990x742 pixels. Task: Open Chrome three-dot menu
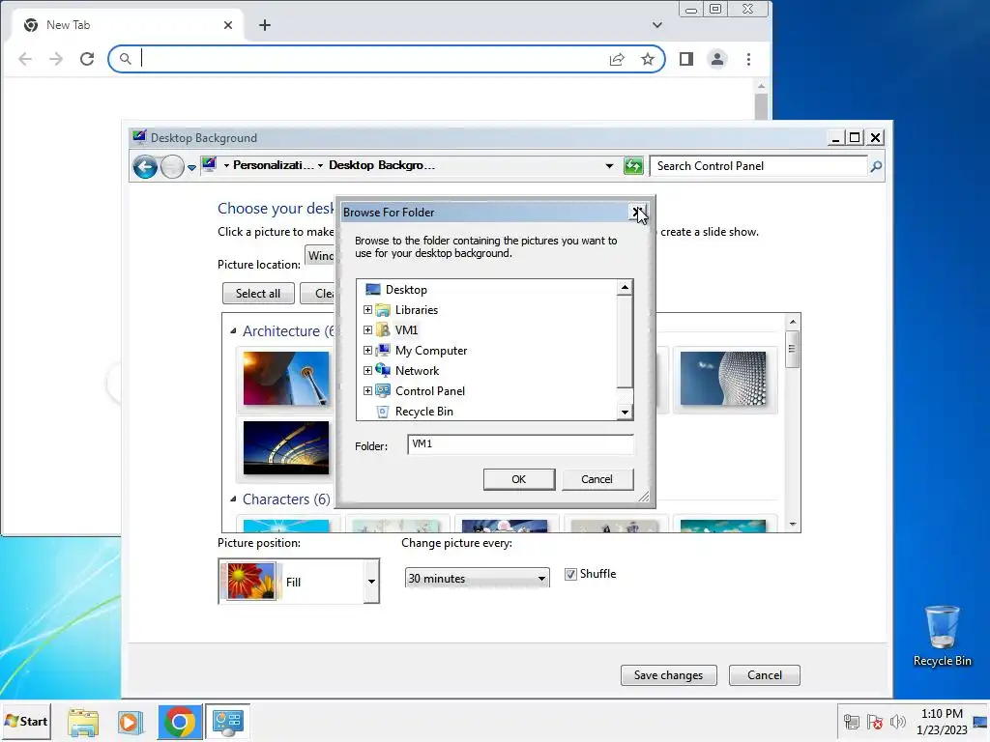click(749, 59)
